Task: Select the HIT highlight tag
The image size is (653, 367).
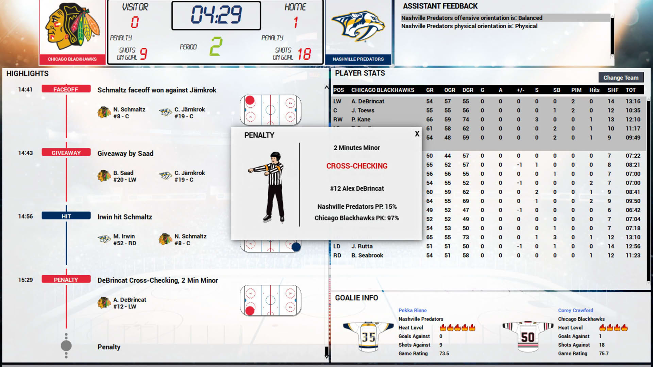Action: (x=66, y=216)
